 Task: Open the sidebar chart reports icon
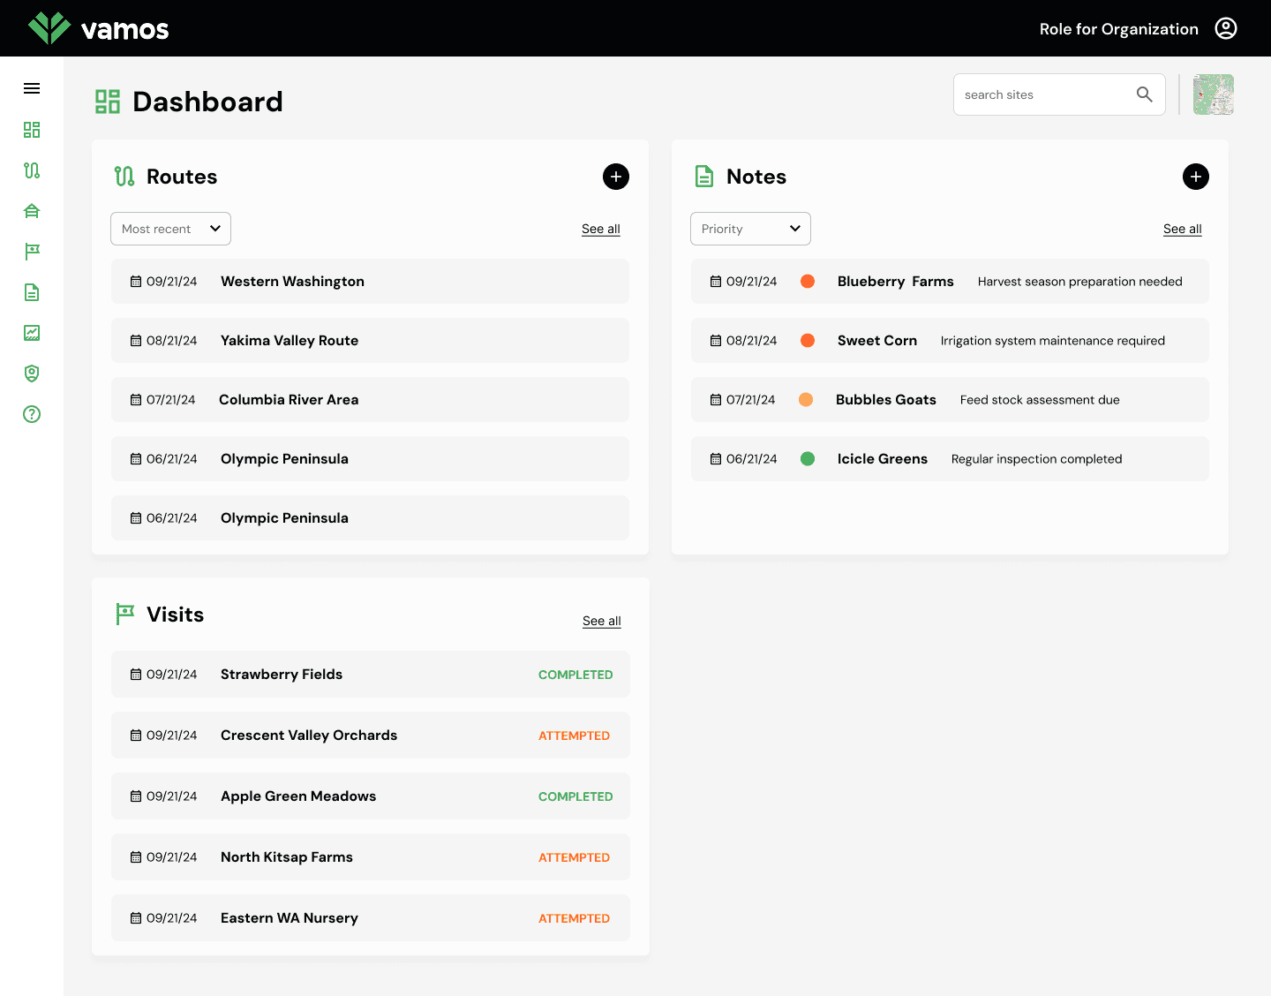pyautogui.click(x=32, y=333)
